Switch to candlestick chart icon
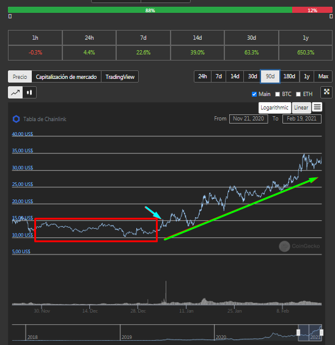335x345 pixels. point(29,92)
